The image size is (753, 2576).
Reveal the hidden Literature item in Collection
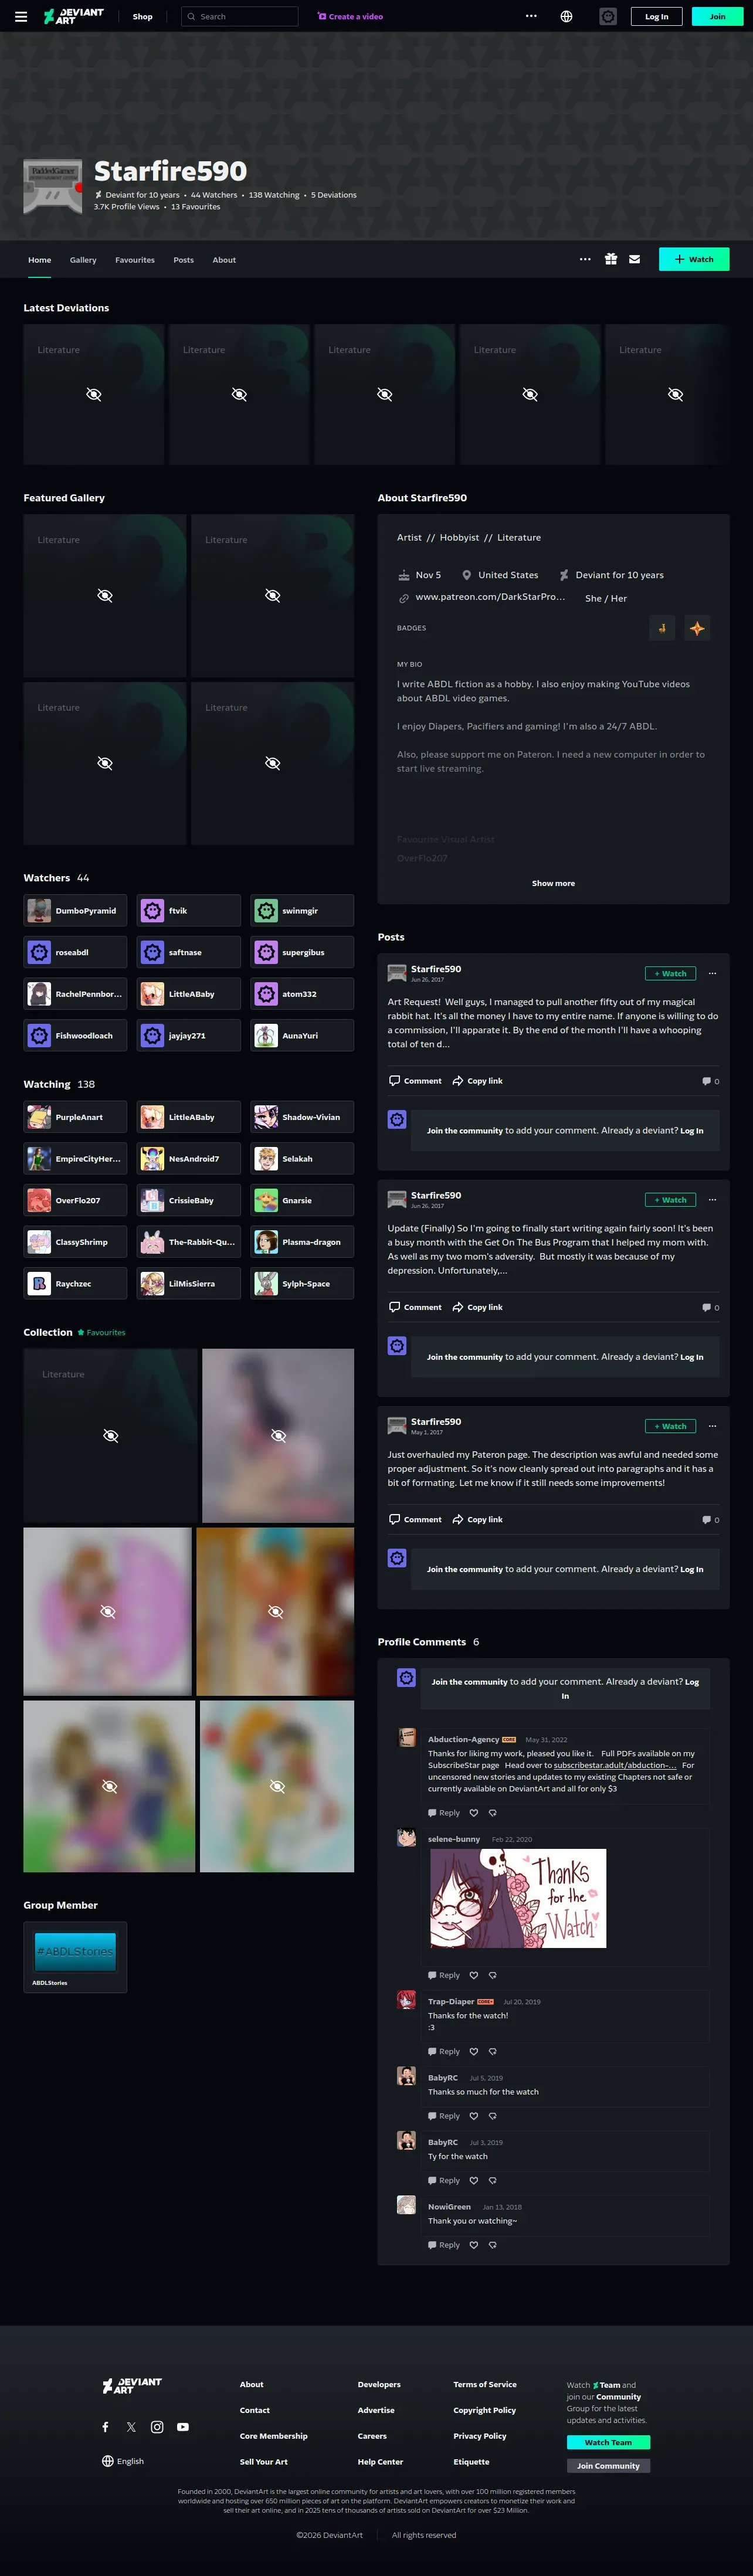point(111,1436)
